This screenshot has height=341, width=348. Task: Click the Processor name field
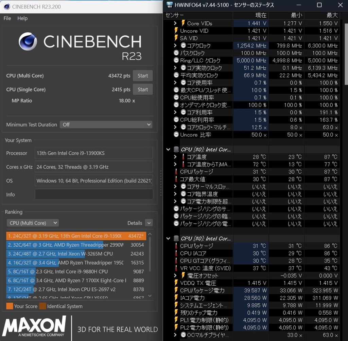pos(94,153)
